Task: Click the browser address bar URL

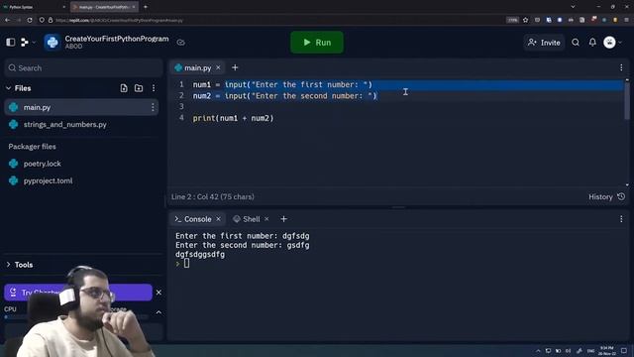Action: pos(119,20)
